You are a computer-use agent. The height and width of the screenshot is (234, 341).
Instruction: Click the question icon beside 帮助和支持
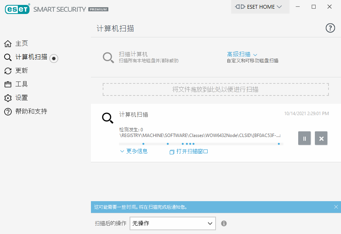pos(8,112)
